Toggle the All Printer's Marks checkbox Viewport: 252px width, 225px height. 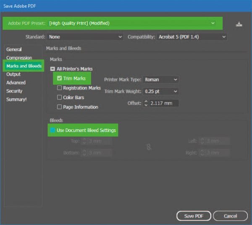(53, 69)
